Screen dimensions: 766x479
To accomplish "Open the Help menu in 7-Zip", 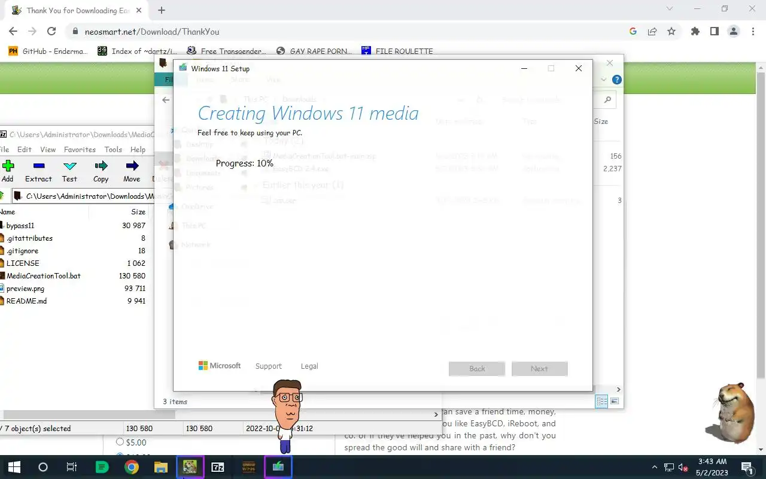I will (138, 150).
